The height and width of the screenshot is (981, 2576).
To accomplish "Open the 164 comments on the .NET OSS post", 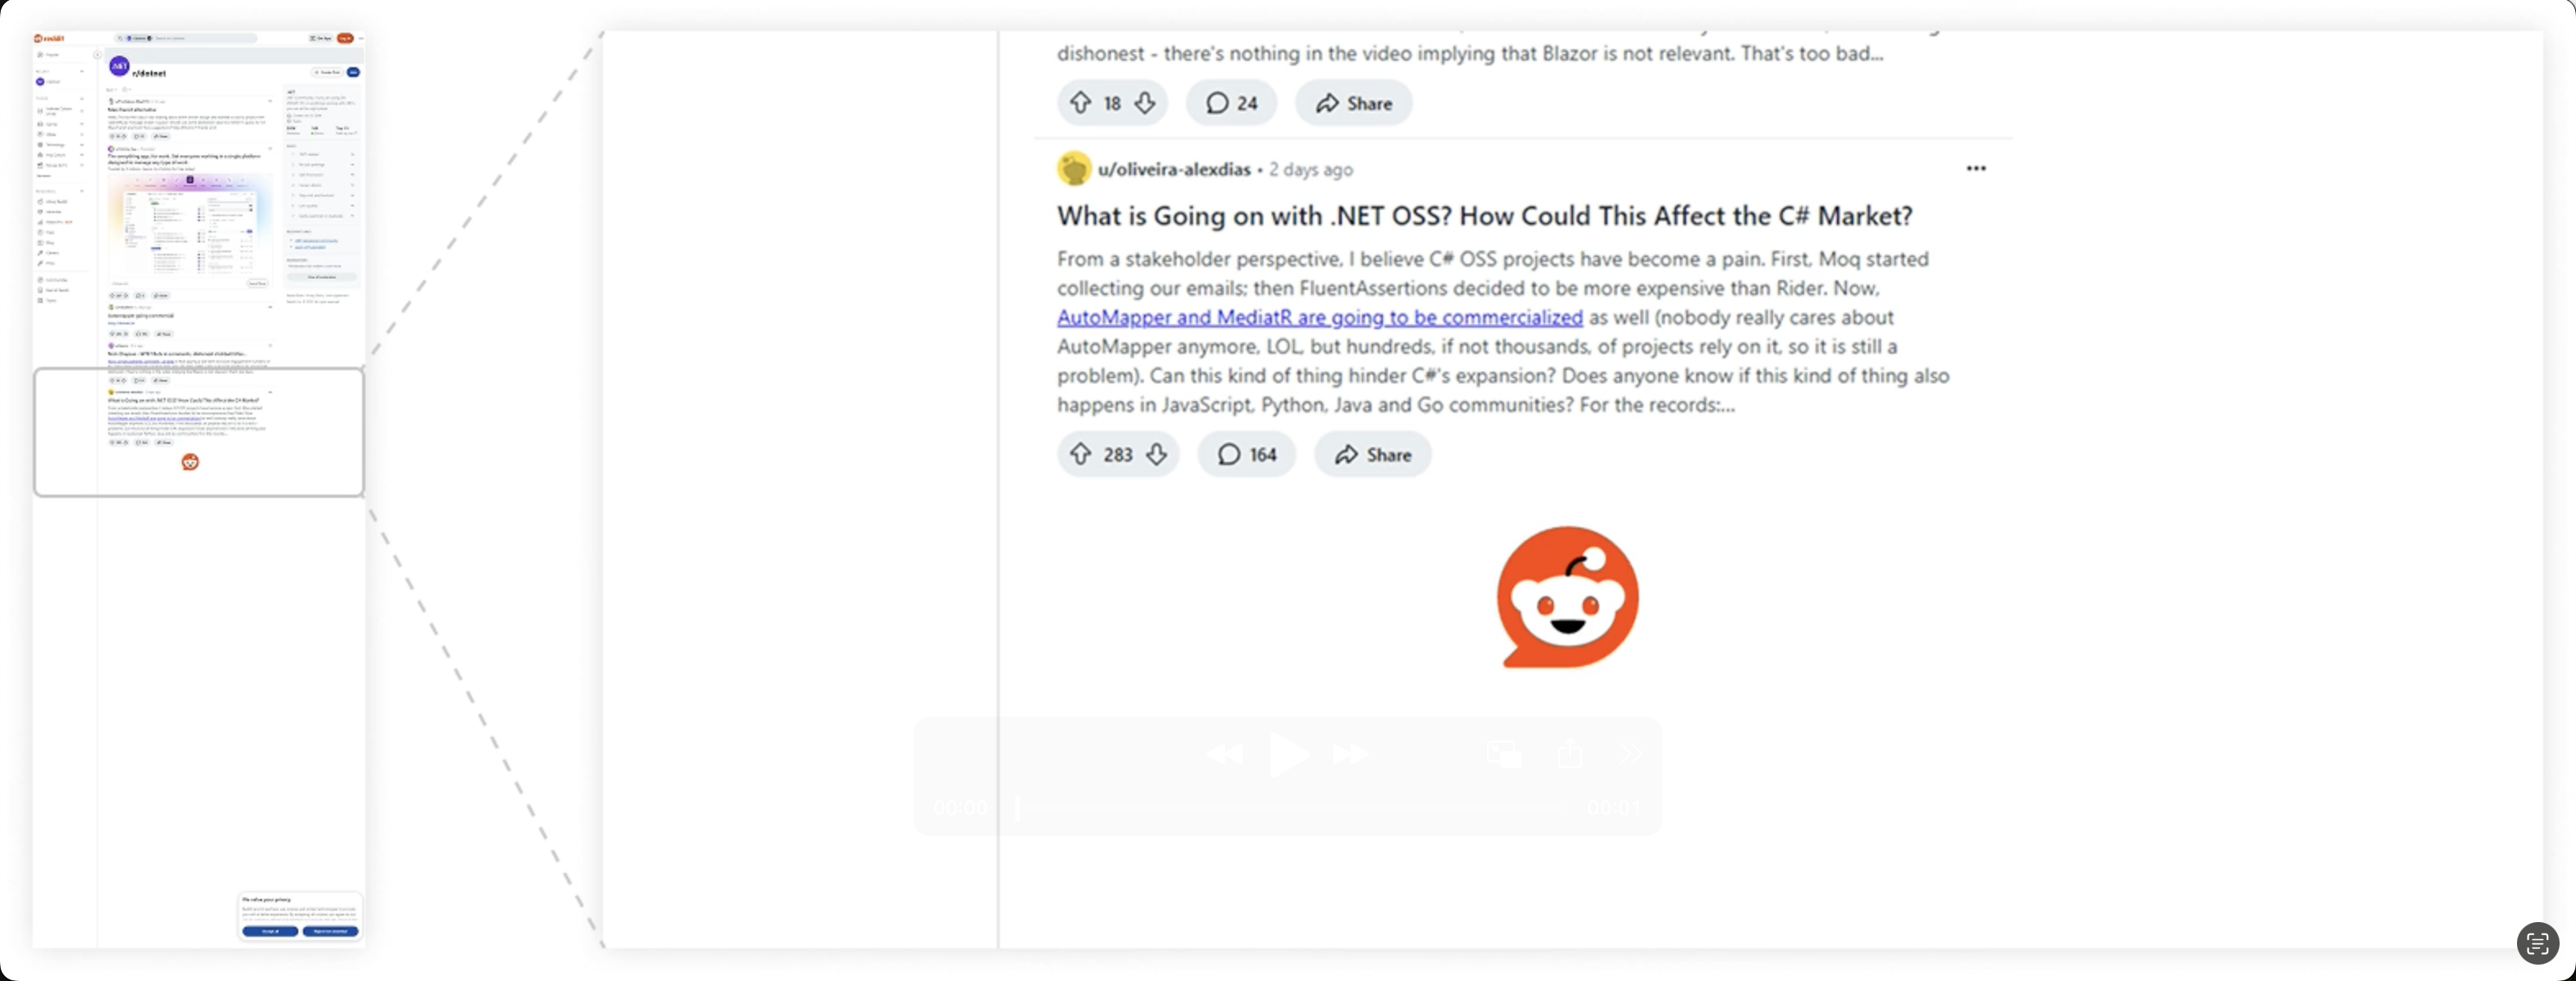I will [1246, 454].
